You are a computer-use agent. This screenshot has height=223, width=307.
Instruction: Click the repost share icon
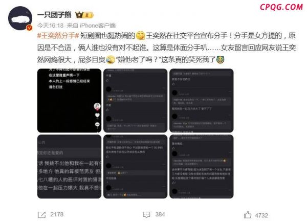(41, 215)
